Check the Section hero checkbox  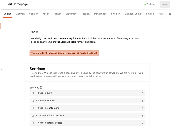point(33,93)
